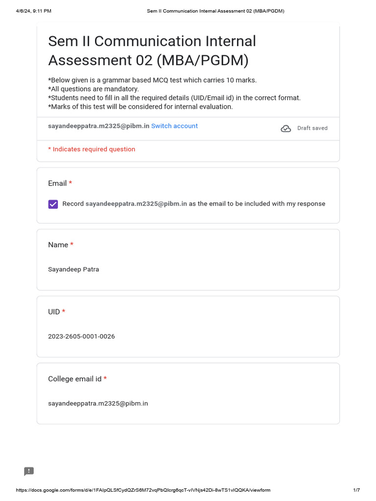Toggle the record email checkbox
Image resolution: width=376 pixels, height=501 pixels.
click(x=53, y=204)
